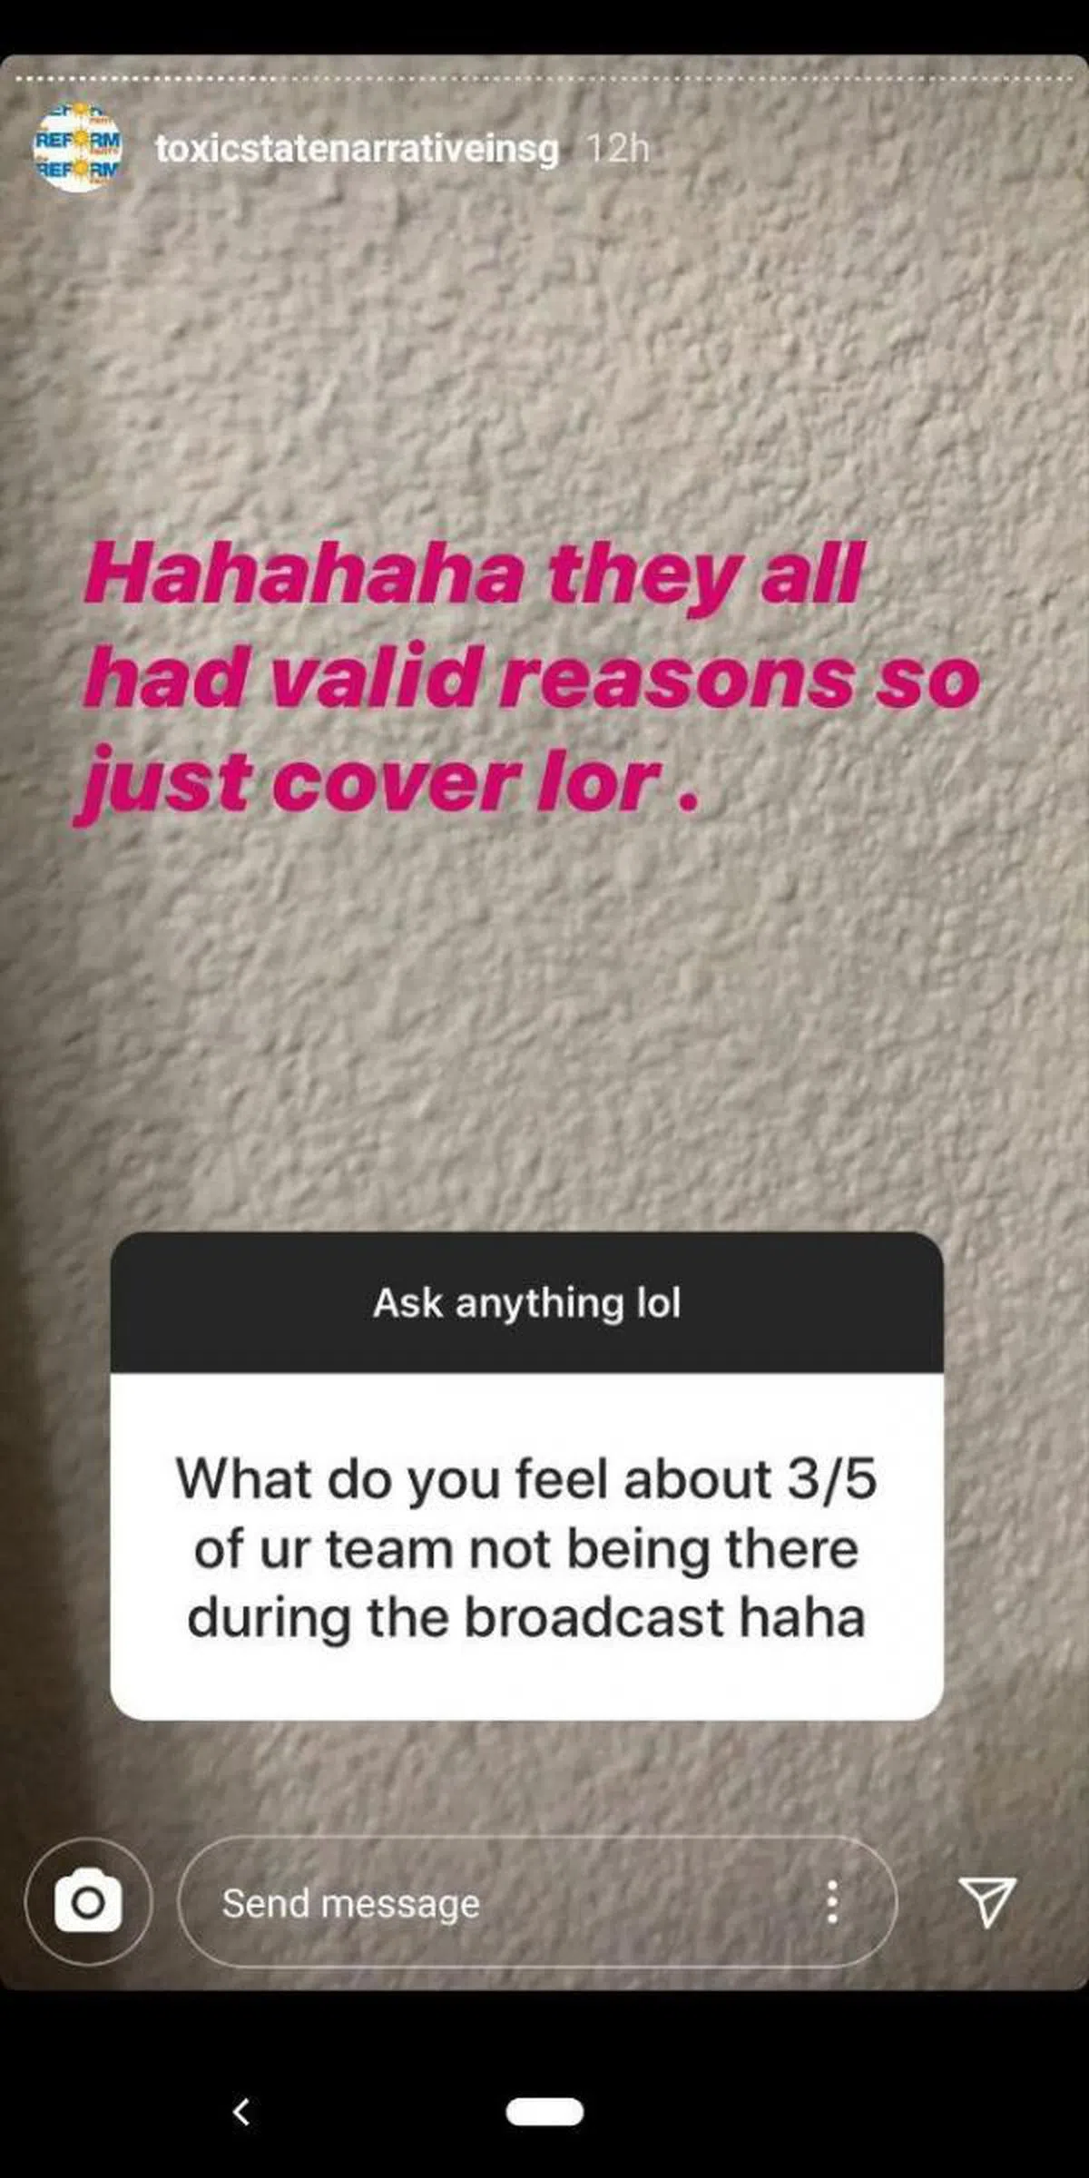Viewport: 1089px width, 2178px height.
Task: Open the three-dot more options menu
Action: [x=831, y=1901]
